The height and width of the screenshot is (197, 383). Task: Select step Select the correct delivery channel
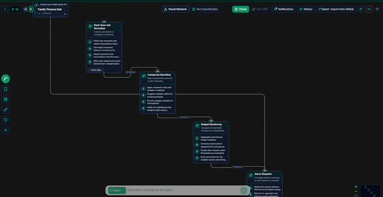[265, 188]
